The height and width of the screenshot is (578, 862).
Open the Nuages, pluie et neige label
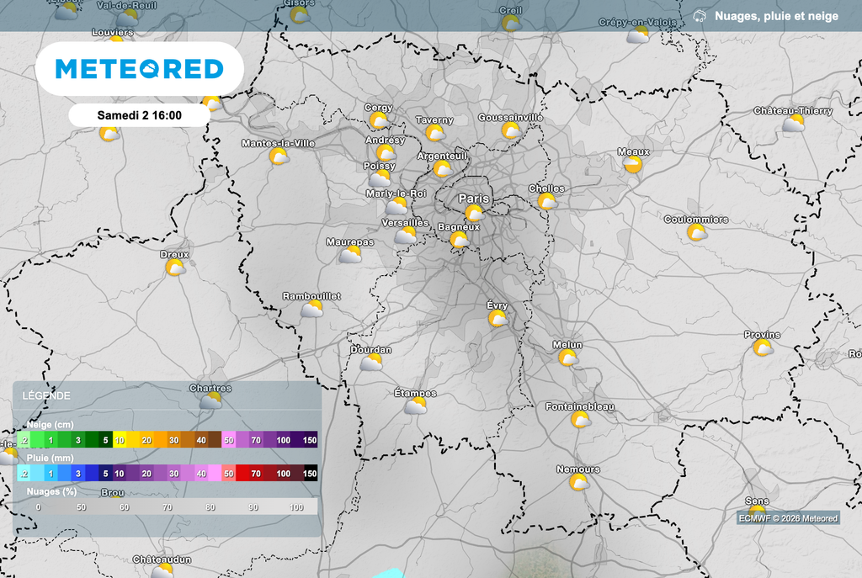pyautogui.click(x=776, y=16)
